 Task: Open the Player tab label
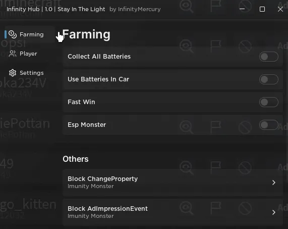(28, 54)
